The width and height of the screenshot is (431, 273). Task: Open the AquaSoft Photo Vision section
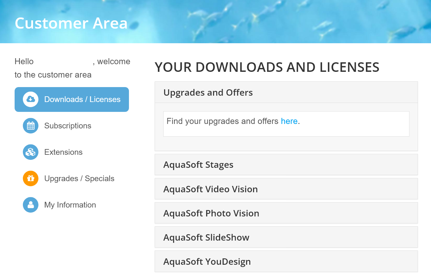tap(211, 213)
